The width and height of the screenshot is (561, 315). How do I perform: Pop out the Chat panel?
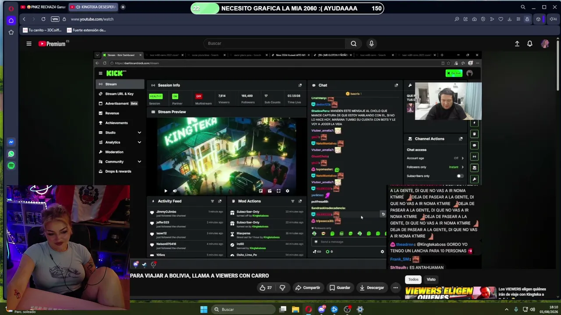[x=396, y=85]
